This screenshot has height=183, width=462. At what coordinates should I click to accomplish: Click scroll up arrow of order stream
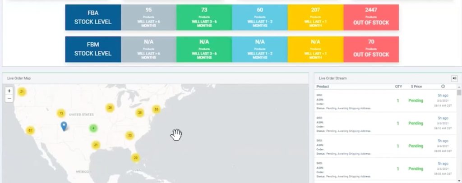459,87
